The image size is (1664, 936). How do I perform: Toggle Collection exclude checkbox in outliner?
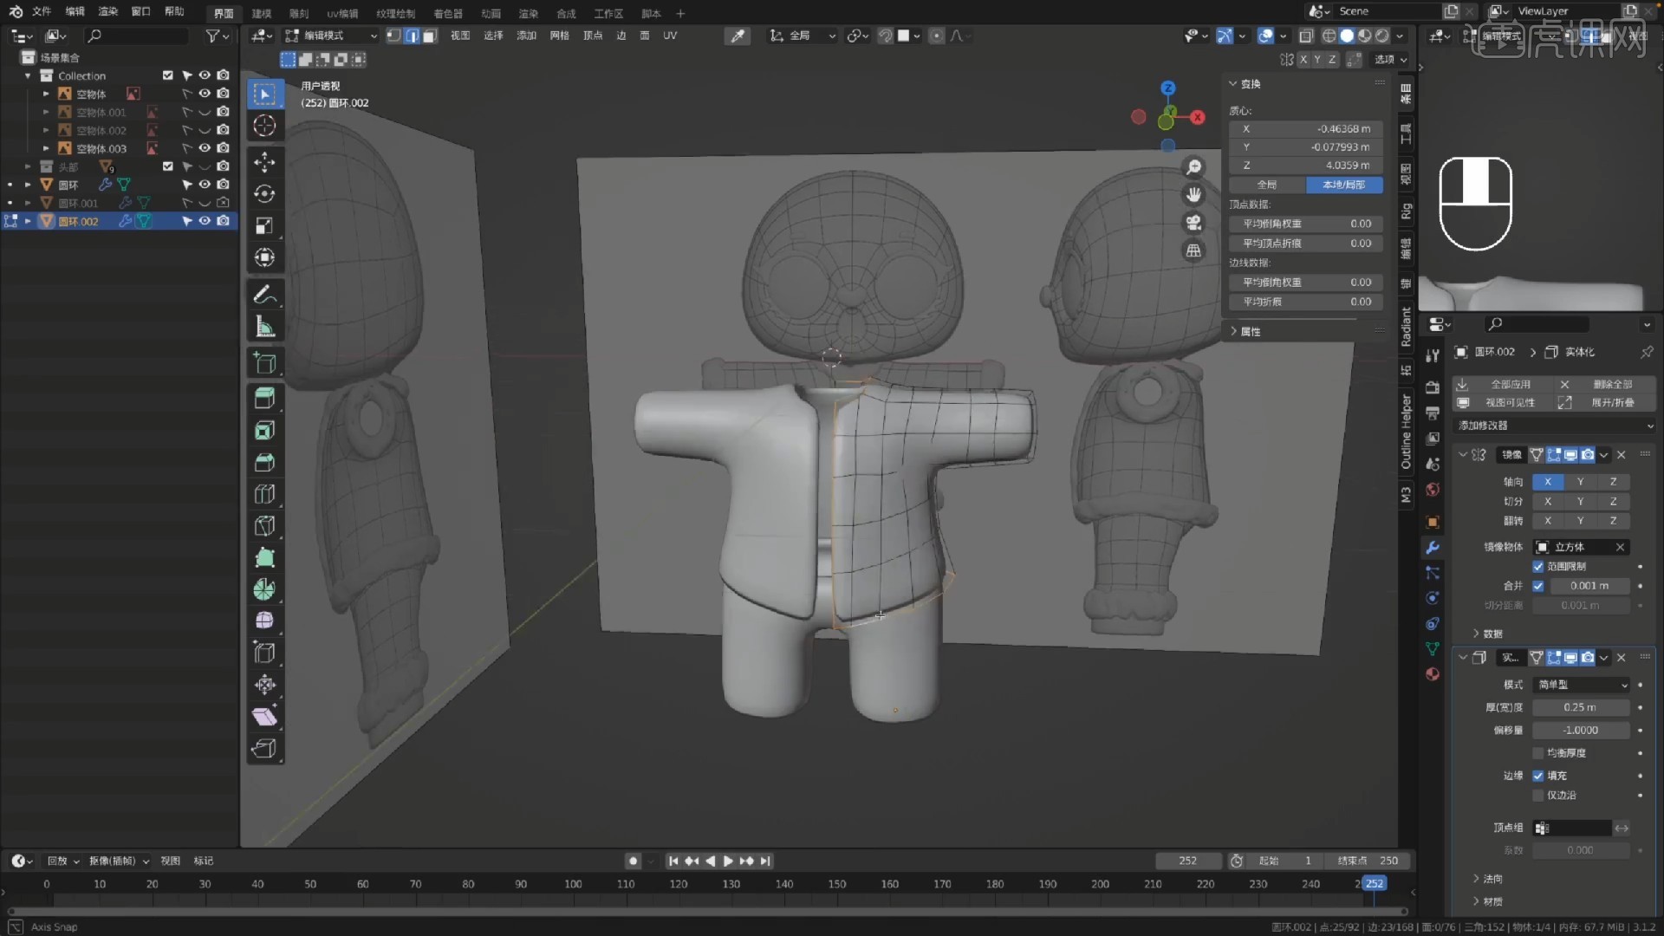[168, 75]
